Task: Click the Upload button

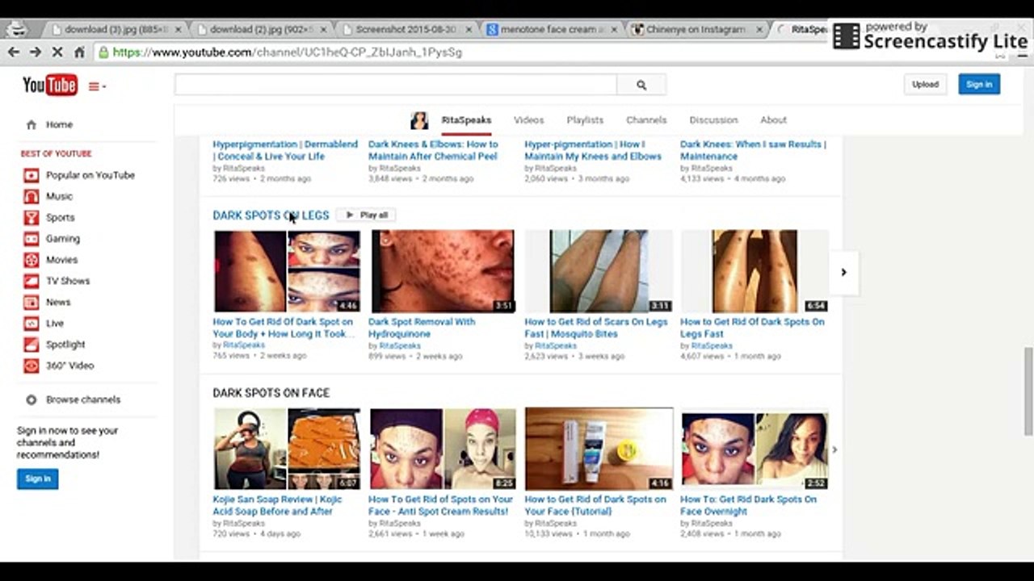Action: (x=926, y=85)
